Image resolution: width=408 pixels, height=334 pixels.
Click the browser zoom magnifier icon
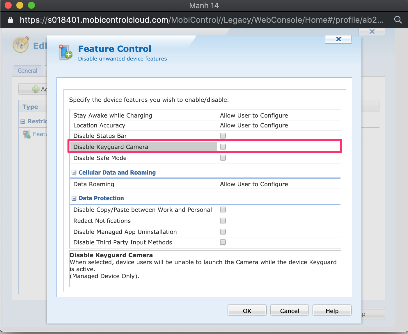(x=398, y=20)
